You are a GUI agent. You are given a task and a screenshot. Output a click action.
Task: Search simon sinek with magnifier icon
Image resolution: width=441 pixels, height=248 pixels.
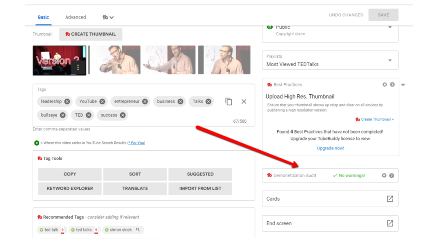tap(138, 229)
